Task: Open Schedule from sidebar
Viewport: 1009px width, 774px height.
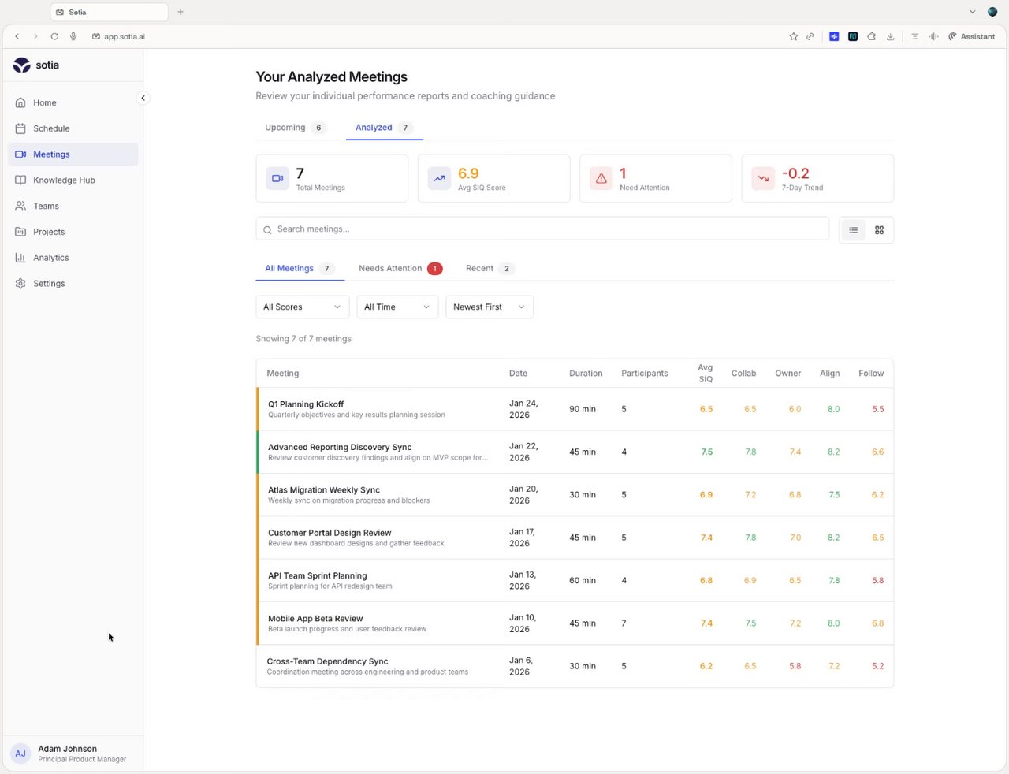Action: tap(73, 128)
